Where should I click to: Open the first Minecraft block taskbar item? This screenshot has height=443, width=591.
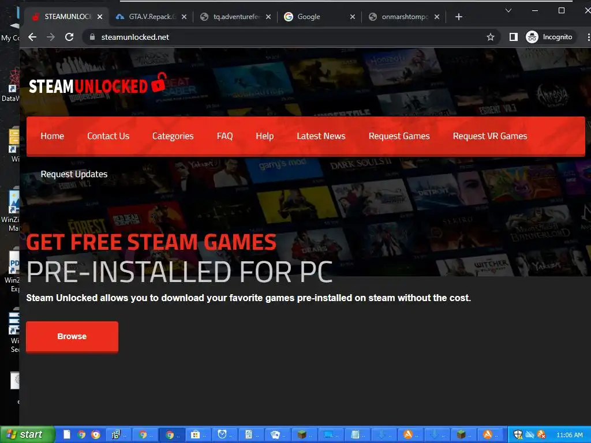coord(304,435)
